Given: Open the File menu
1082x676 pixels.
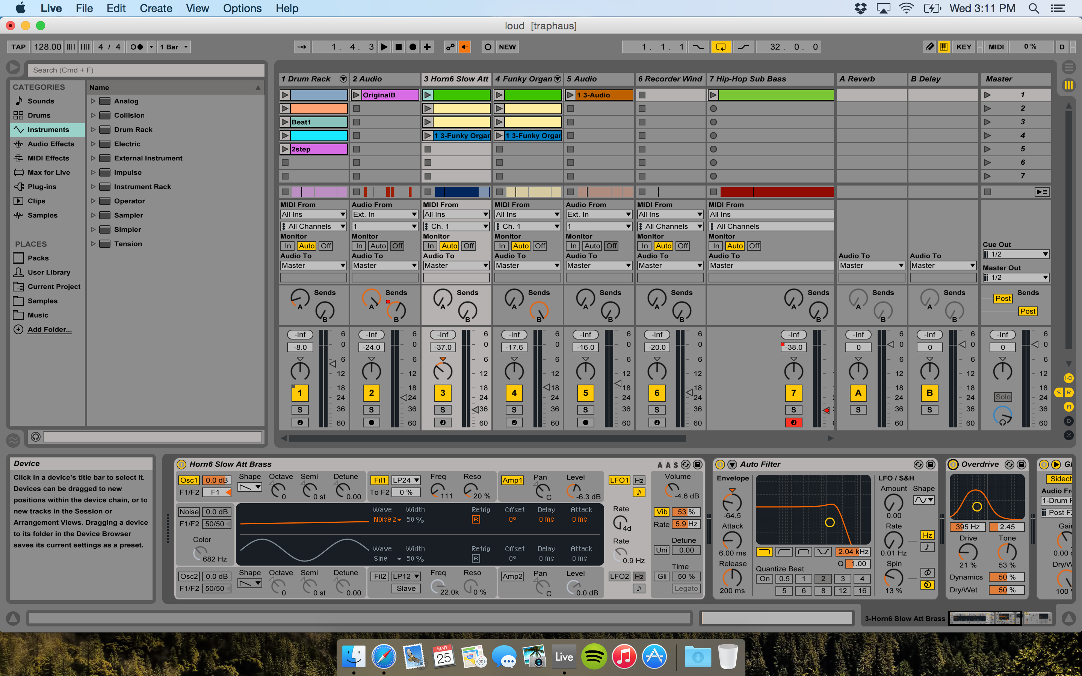Looking at the screenshot, I should (x=84, y=8).
